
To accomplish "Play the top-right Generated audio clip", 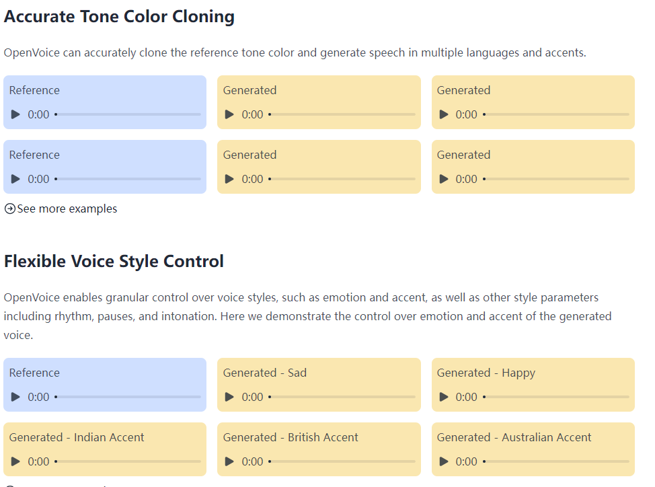I will [443, 114].
